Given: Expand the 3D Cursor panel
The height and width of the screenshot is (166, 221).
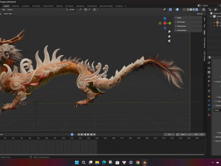Looking at the screenshot, I should (188, 22).
